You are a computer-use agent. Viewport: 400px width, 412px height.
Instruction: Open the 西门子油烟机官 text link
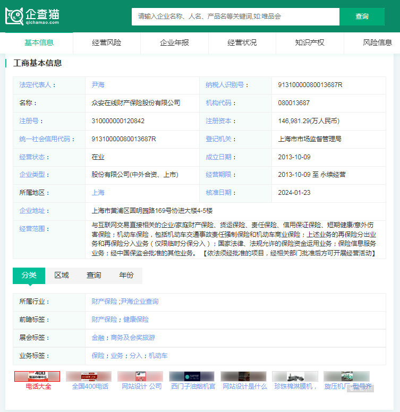coord(193,387)
